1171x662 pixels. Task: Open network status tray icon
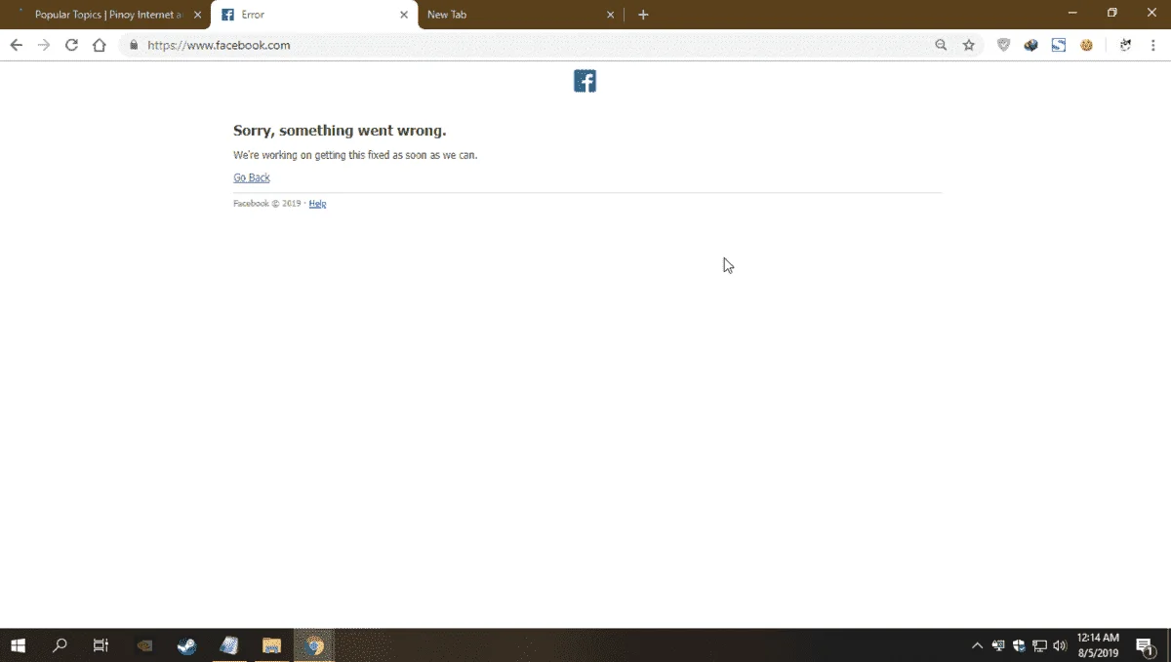pyautogui.click(x=1040, y=645)
